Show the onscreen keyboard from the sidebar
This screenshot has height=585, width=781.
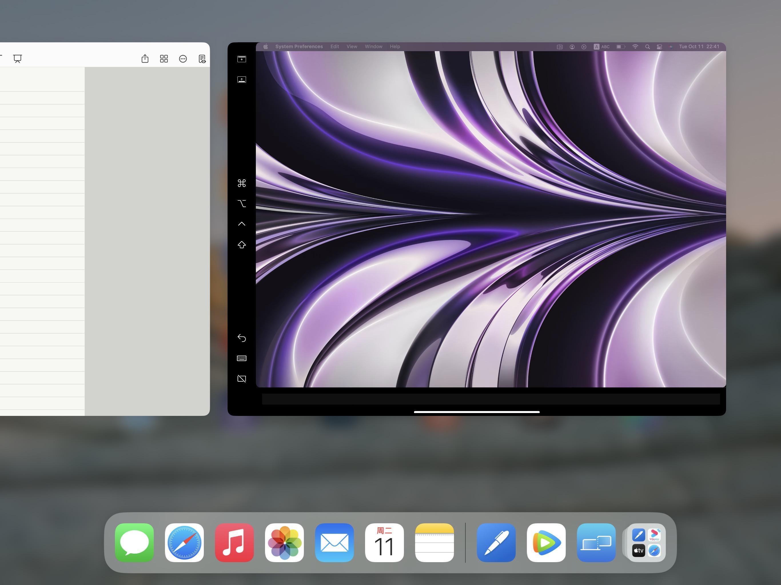[x=242, y=358]
